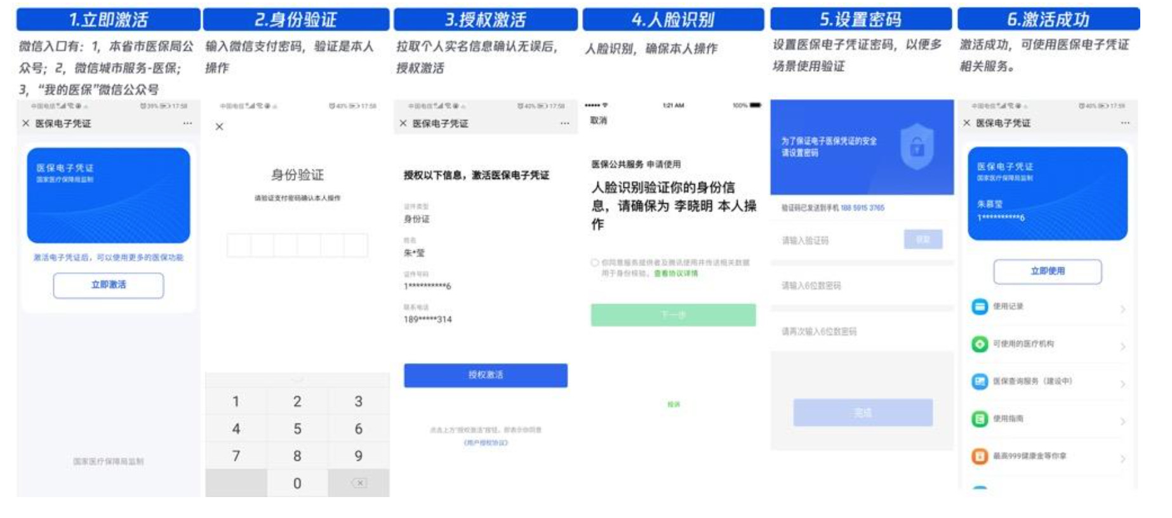The width and height of the screenshot is (1172, 518).
Task: Tap keypad digit 9
Action: 359,456
